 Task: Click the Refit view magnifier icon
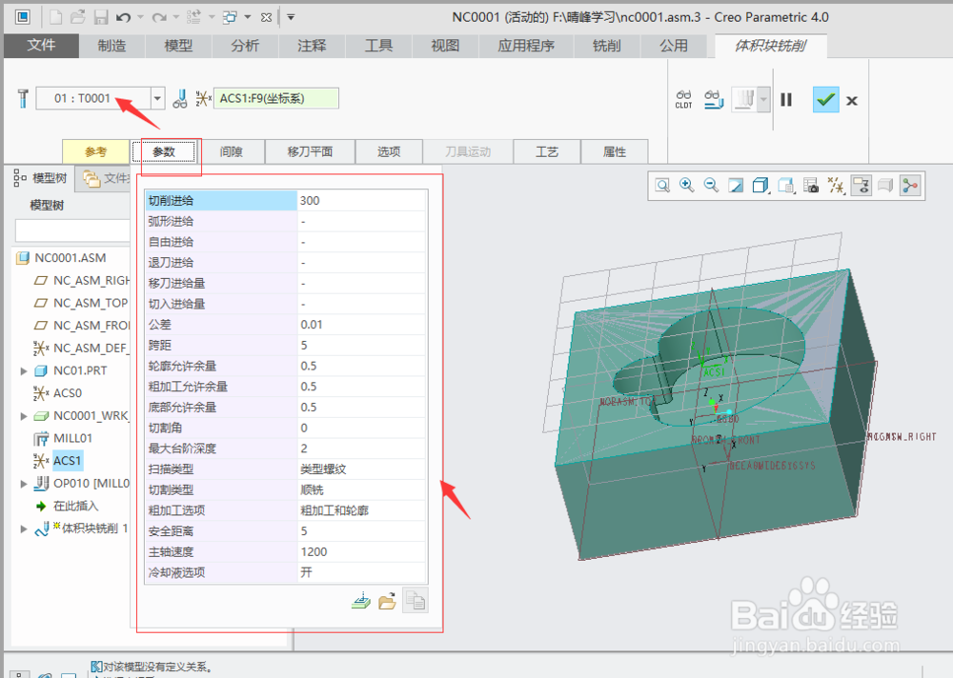click(x=662, y=186)
